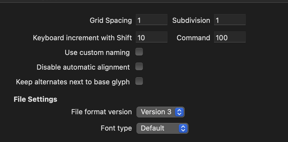The height and width of the screenshot is (142, 288).
Task: Check Disable automatic alignment
Action: (139, 67)
